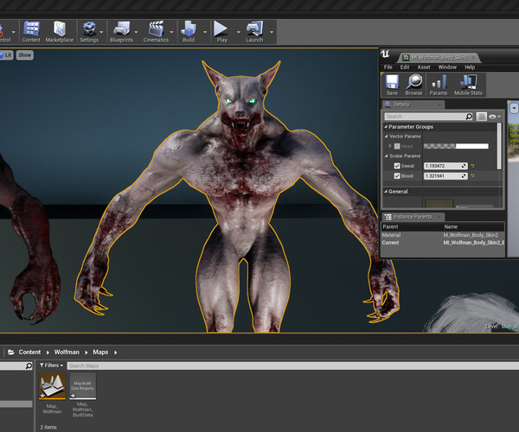Open the preview viewport options dropdown
This screenshot has width=519, height=432.
coord(514,108)
